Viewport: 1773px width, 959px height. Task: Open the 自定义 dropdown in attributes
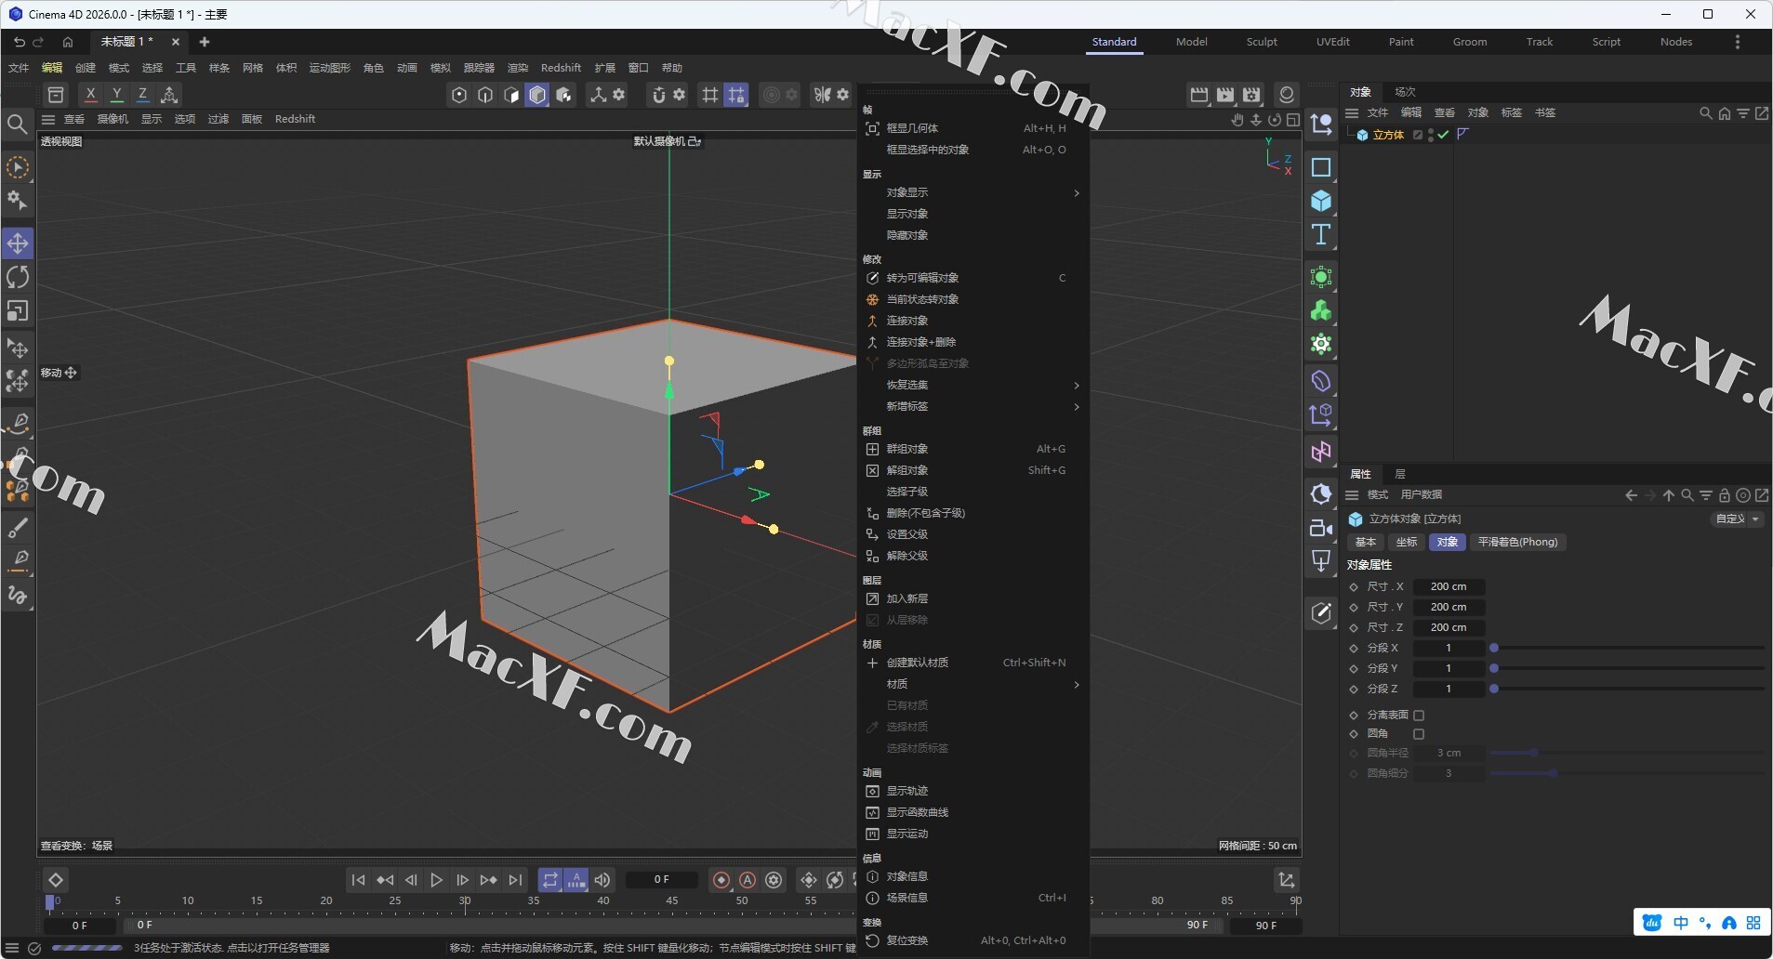click(1737, 519)
